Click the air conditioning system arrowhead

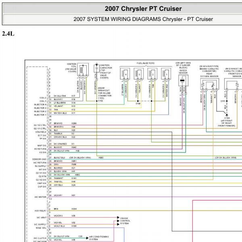click(x=87, y=238)
